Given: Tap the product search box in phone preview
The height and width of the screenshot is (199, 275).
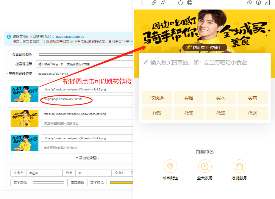Looking at the screenshot, I should 204,62.
